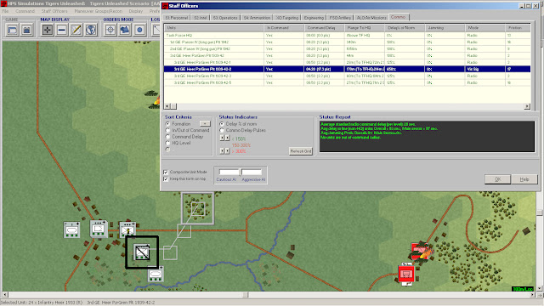
Task: Select Delay % of norm status indicator
Action: 222,124
